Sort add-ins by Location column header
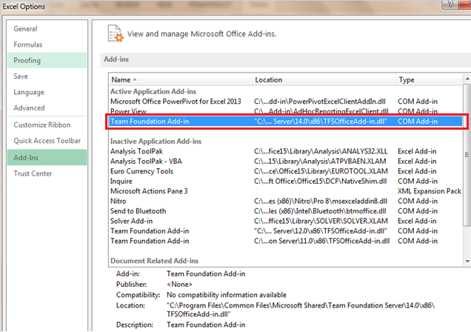This screenshot has height=332, width=471. coord(324,79)
